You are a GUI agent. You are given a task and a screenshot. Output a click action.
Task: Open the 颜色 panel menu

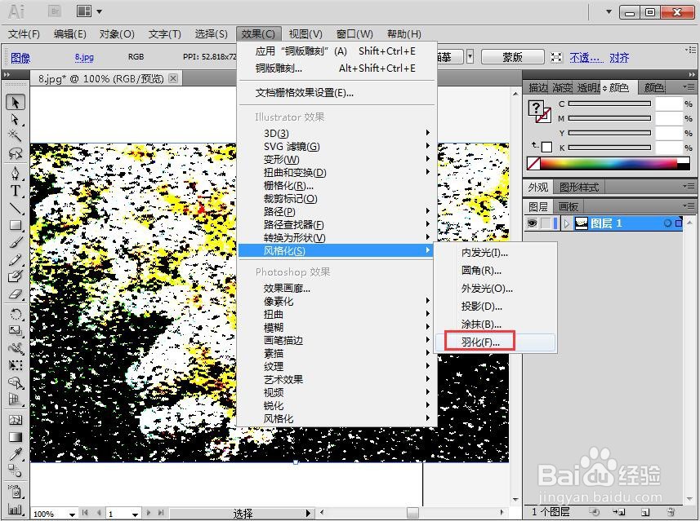(x=690, y=86)
